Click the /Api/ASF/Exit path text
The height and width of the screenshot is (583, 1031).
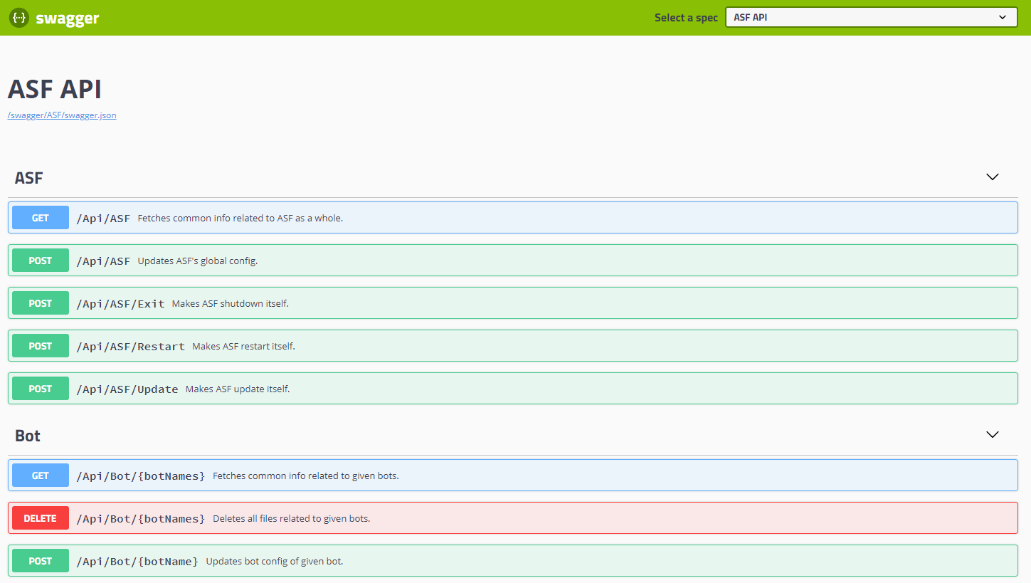[x=120, y=304]
